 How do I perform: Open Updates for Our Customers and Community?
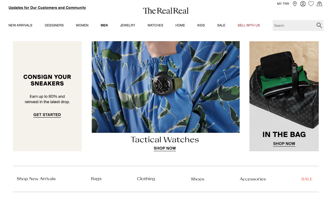pyautogui.click(x=47, y=8)
